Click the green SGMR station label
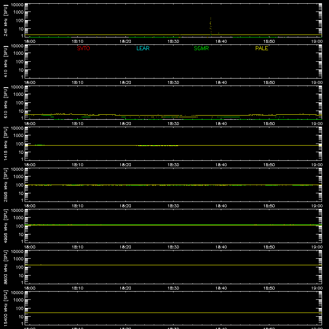This screenshot has height=329, width=329. click(x=201, y=48)
